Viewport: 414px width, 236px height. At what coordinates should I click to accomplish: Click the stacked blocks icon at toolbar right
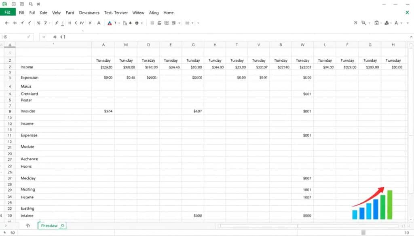coord(387,23)
